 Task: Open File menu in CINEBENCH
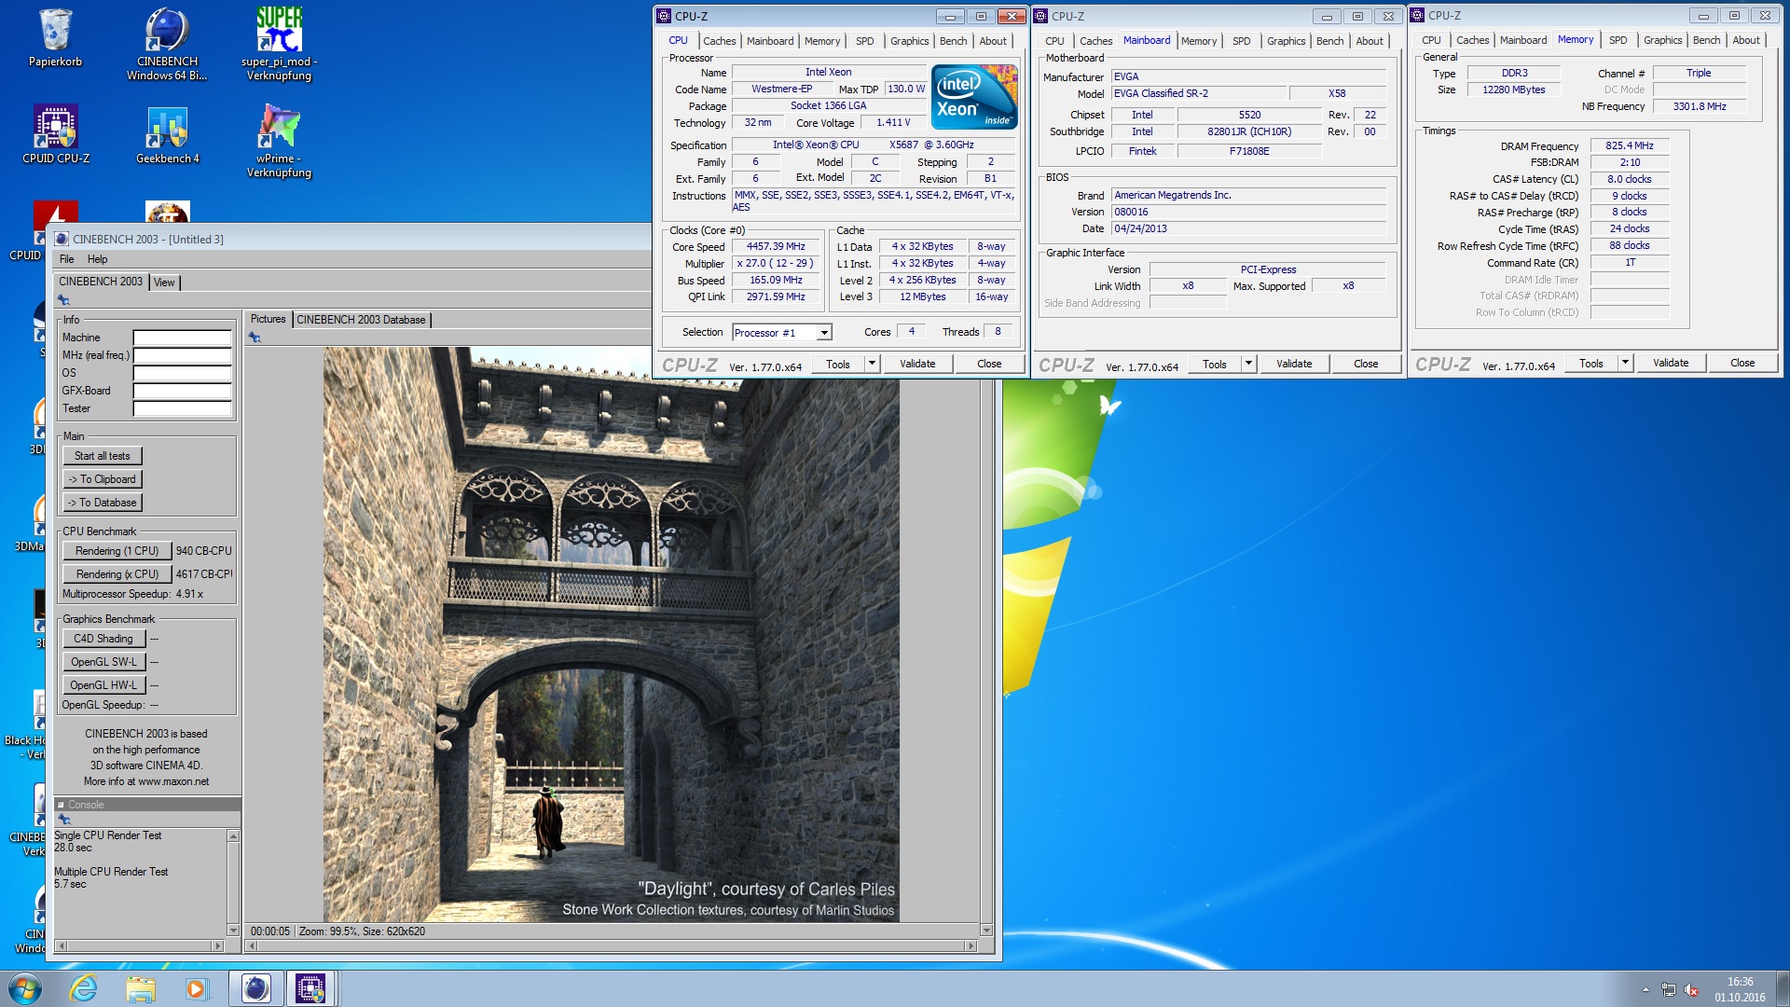coord(67,259)
